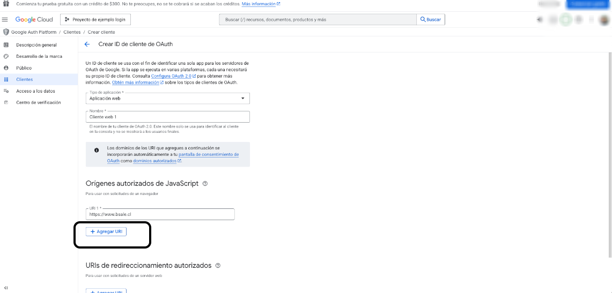The image size is (612, 293).
Task: Click the back arrow next to Crear ID
Action: pos(87,44)
